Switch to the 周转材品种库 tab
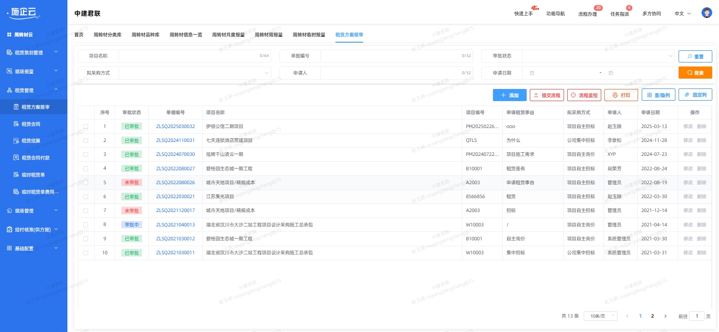This screenshot has height=332, width=719. (146, 35)
